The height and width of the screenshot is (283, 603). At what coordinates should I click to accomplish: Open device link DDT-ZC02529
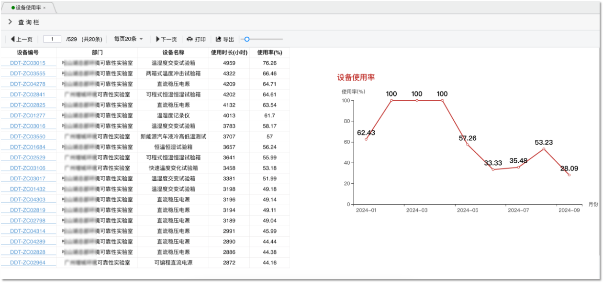(x=28, y=157)
